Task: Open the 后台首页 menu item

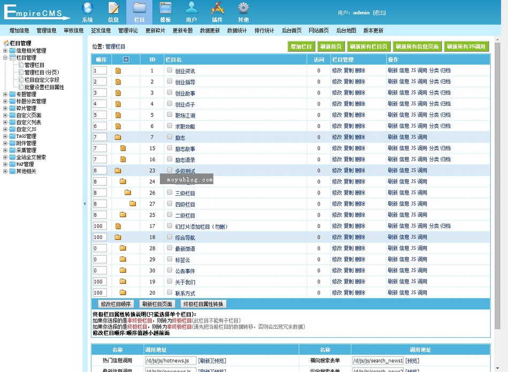Action: click(291, 30)
